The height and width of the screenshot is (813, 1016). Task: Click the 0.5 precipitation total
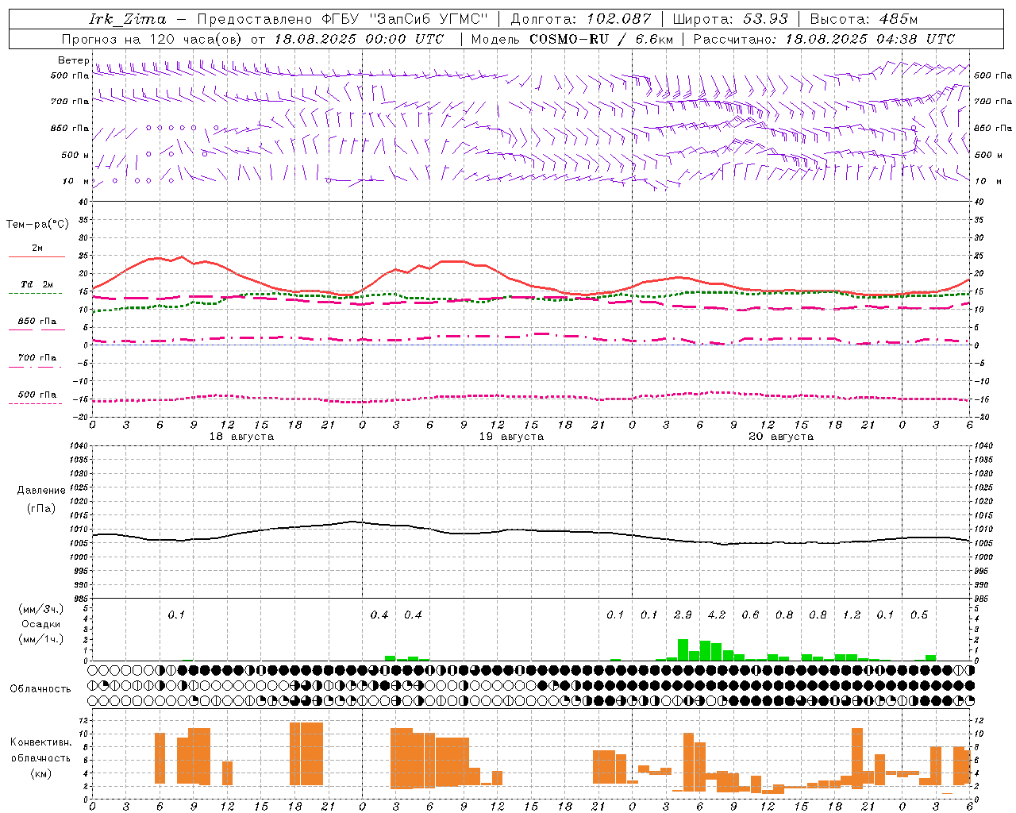919,615
